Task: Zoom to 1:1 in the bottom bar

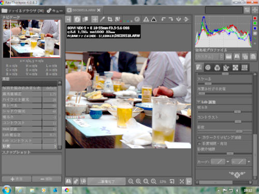Action: (x=153, y=181)
